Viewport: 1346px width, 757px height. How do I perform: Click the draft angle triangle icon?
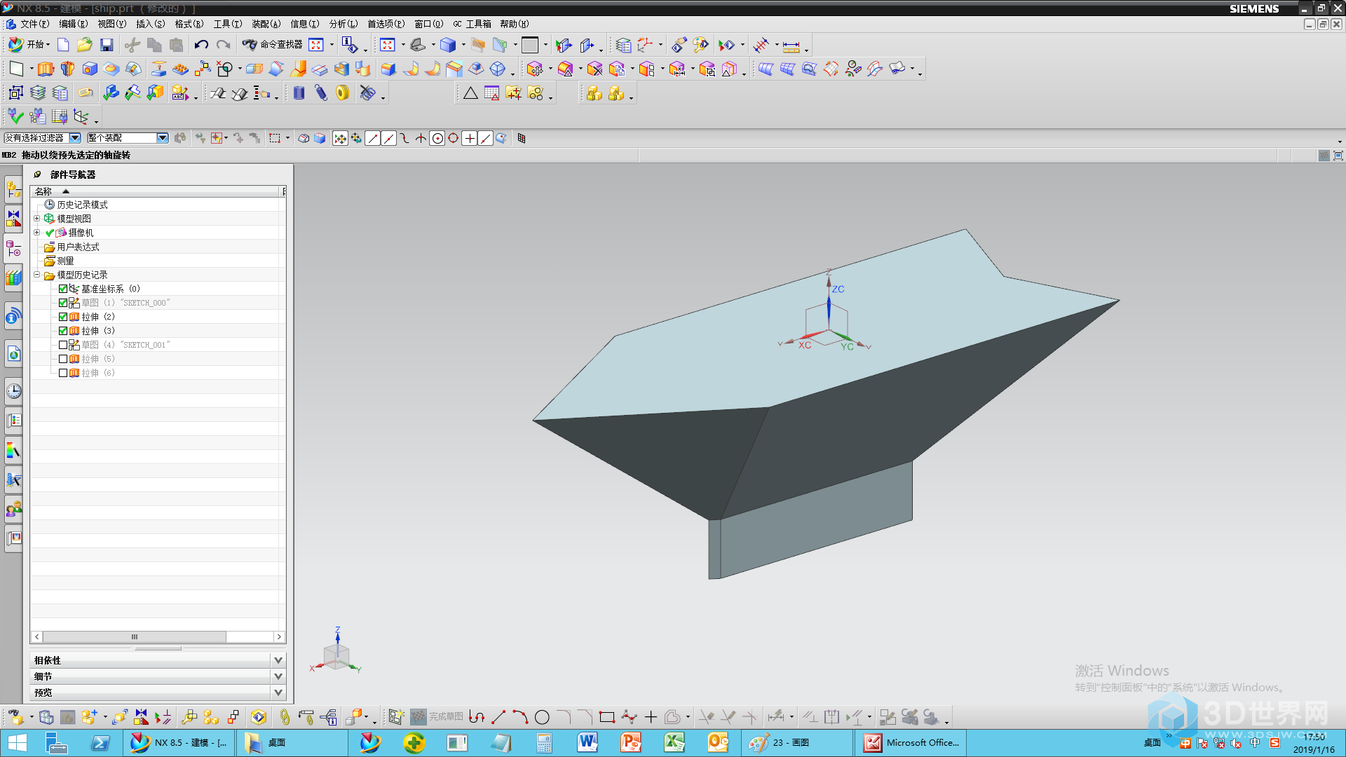click(x=470, y=93)
